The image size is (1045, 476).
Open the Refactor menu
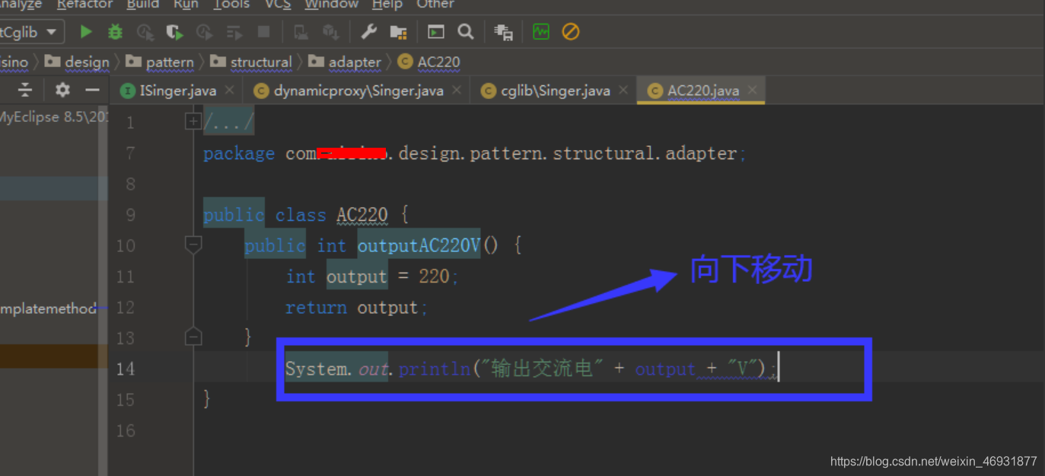click(84, 5)
